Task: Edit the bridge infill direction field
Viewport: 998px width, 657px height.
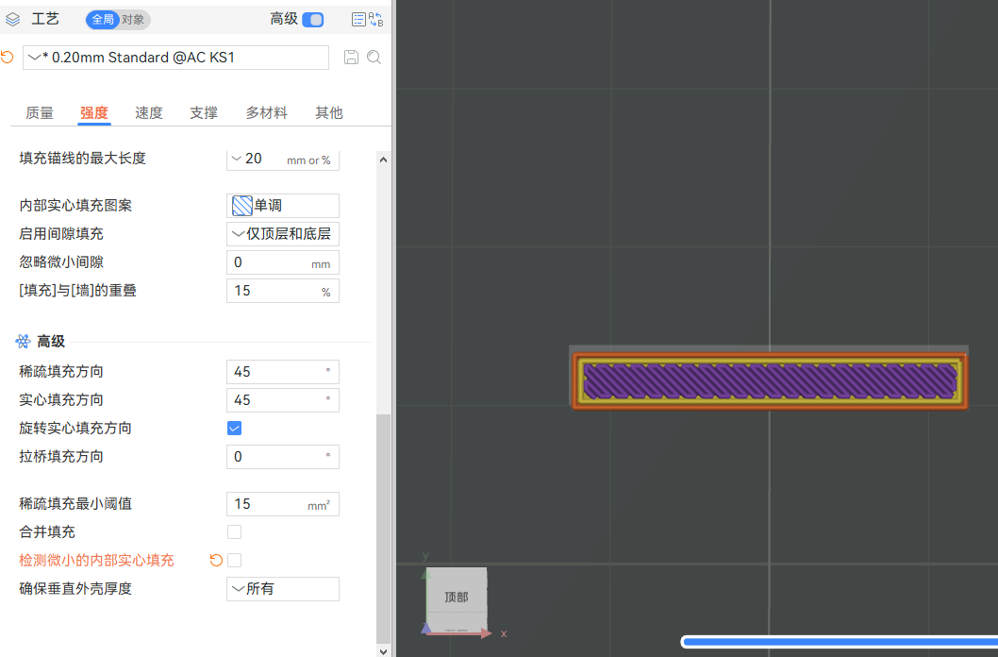Action: pyautogui.click(x=283, y=457)
